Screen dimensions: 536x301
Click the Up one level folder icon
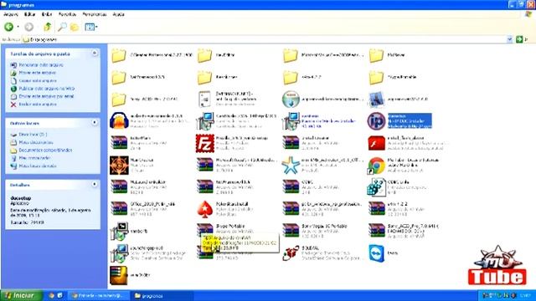pos(47,27)
